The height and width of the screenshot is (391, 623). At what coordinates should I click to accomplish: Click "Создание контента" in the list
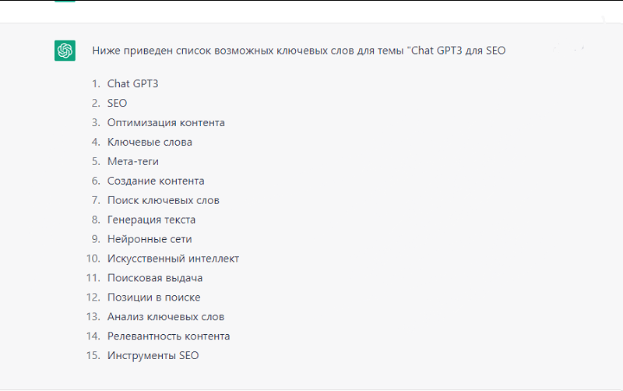pos(156,181)
